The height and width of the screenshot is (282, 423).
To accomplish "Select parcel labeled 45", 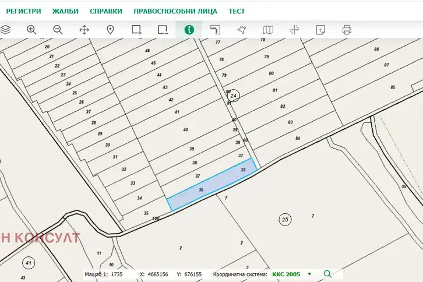I will click(153, 63).
